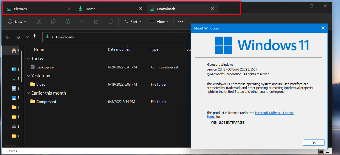Viewport: 340px width, 155px height.
Task: Click date 6/20/2022 6:41 PM cell
Action: point(122,67)
